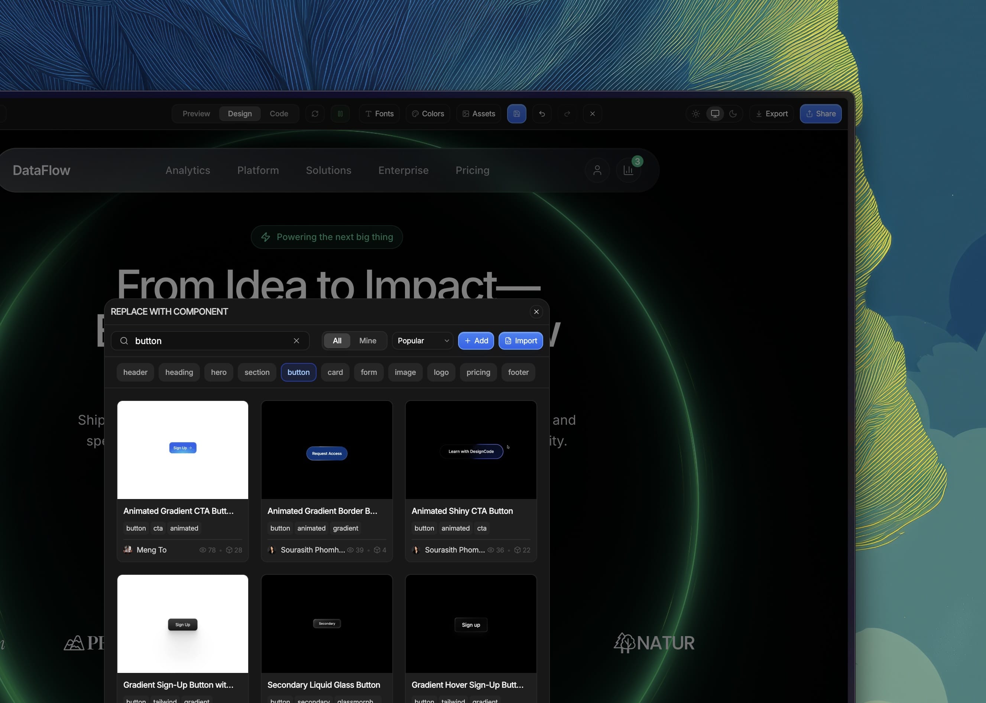This screenshot has height=703, width=986.
Task: Click the Undo icon in the toolbar
Action: pos(542,113)
